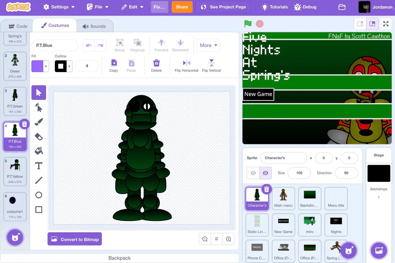The image size is (395, 263).
Task: Hide the sprite from stage
Action: pos(266,173)
